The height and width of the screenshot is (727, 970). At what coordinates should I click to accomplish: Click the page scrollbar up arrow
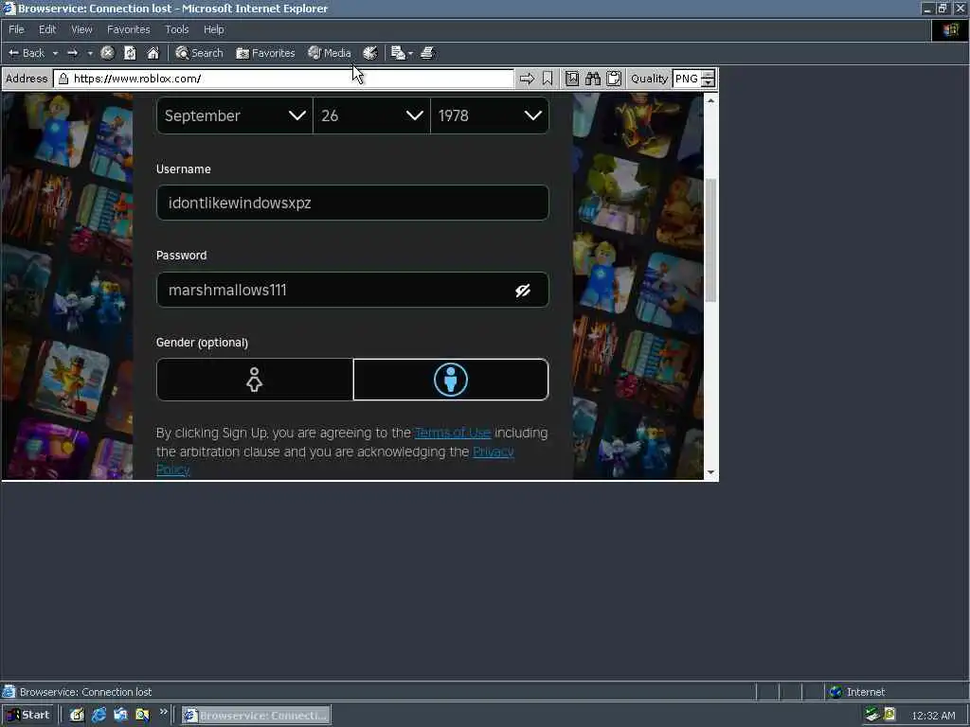point(710,100)
